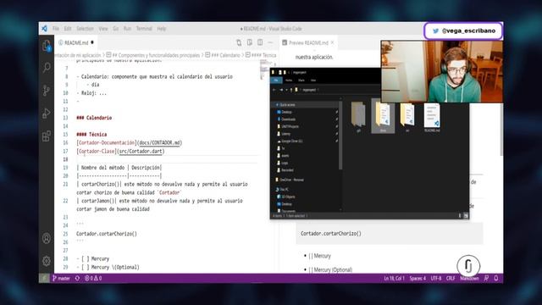Go forward in the File Explorer window
Screen dimensions: 542x305
pyautogui.click(x=281, y=90)
